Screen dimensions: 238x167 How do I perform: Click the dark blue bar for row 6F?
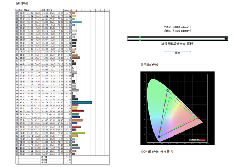coord(76,117)
